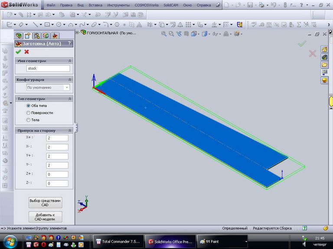Screen dimensions: 333x249
Task: Open the Конфигурация dropdown По умолчанию
Action: coord(48,87)
